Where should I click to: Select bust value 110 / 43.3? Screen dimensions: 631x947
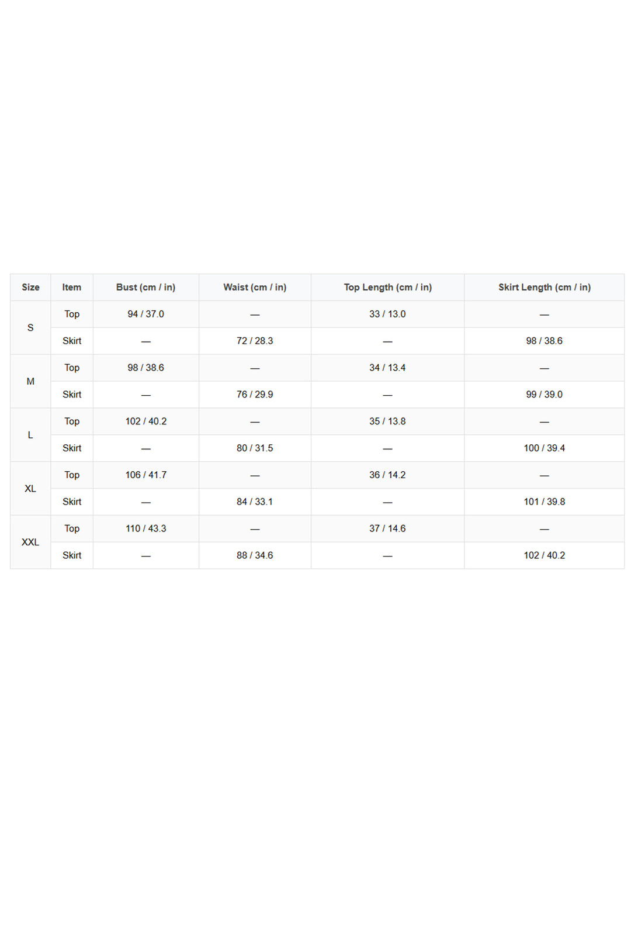pos(145,528)
